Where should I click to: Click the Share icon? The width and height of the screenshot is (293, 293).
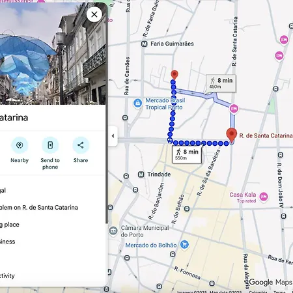(81, 145)
